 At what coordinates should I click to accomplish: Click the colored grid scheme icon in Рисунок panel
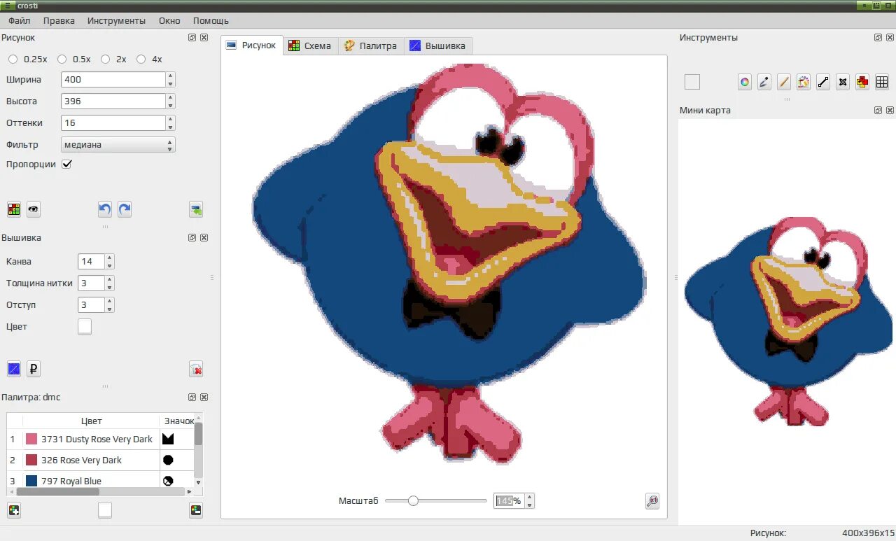(x=14, y=209)
